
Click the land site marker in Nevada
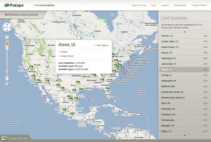coord(31,66)
